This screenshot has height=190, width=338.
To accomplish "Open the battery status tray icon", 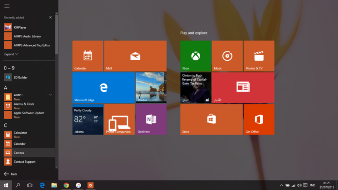I will (287, 185).
